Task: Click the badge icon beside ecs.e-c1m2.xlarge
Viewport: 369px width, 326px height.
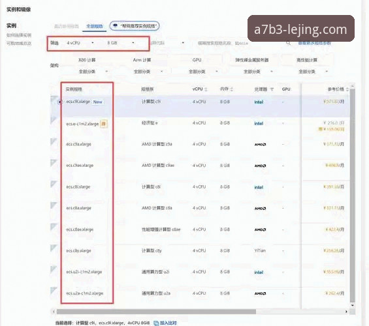Action: [x=104, y=123]
